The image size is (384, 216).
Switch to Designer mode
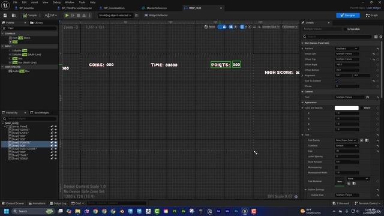(348, 16)
